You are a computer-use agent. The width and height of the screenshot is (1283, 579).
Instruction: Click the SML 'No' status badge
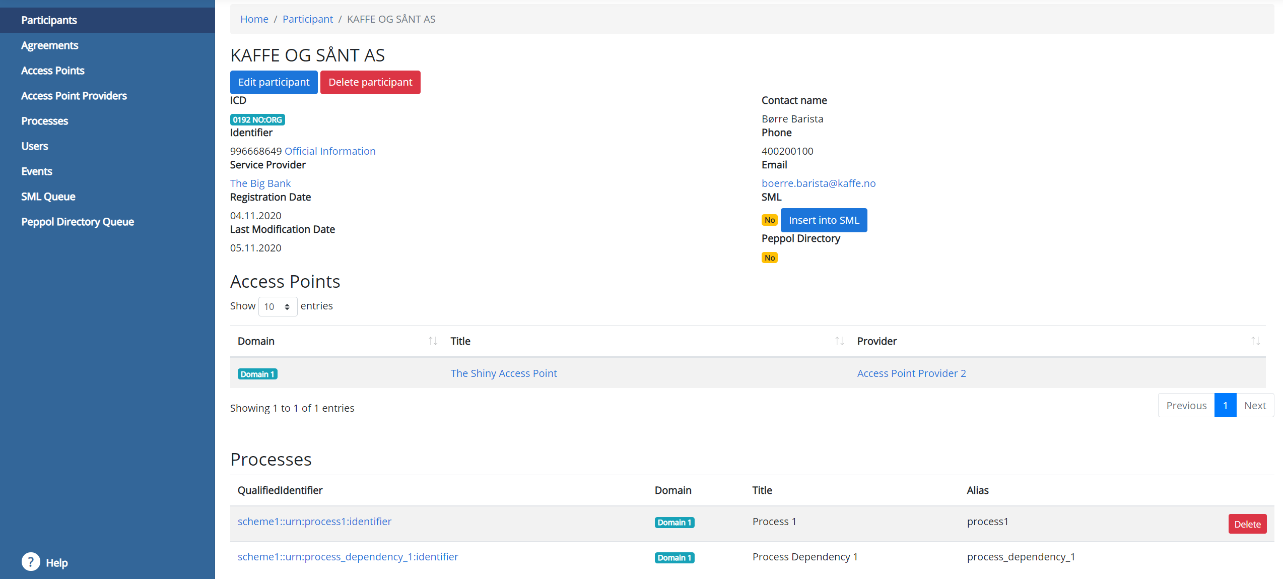[769, 220]
